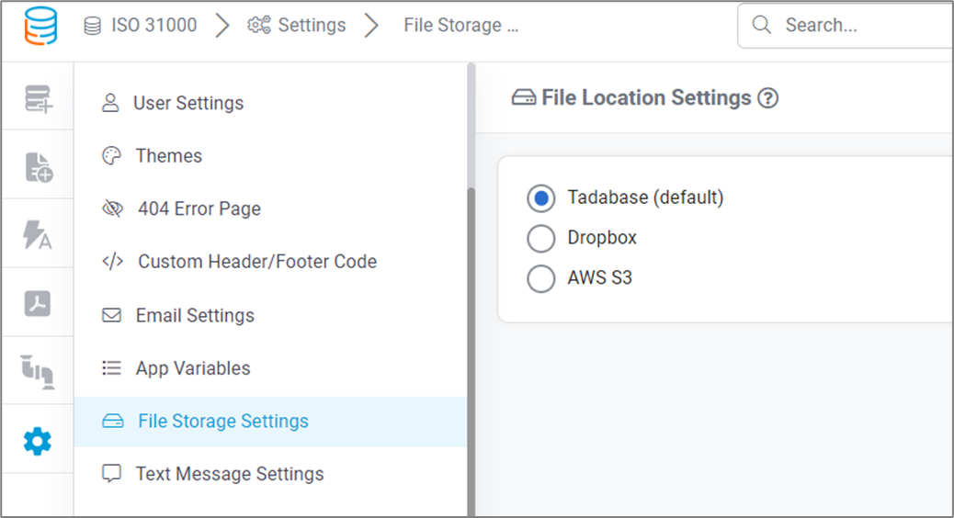954x518 pixels.
Task: Click the File Location Settings help icon
Action: click(767, 98)
